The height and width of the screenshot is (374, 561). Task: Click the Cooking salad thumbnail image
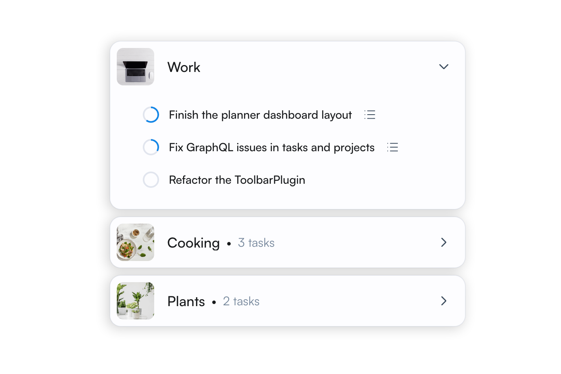[x=135, y=242]
